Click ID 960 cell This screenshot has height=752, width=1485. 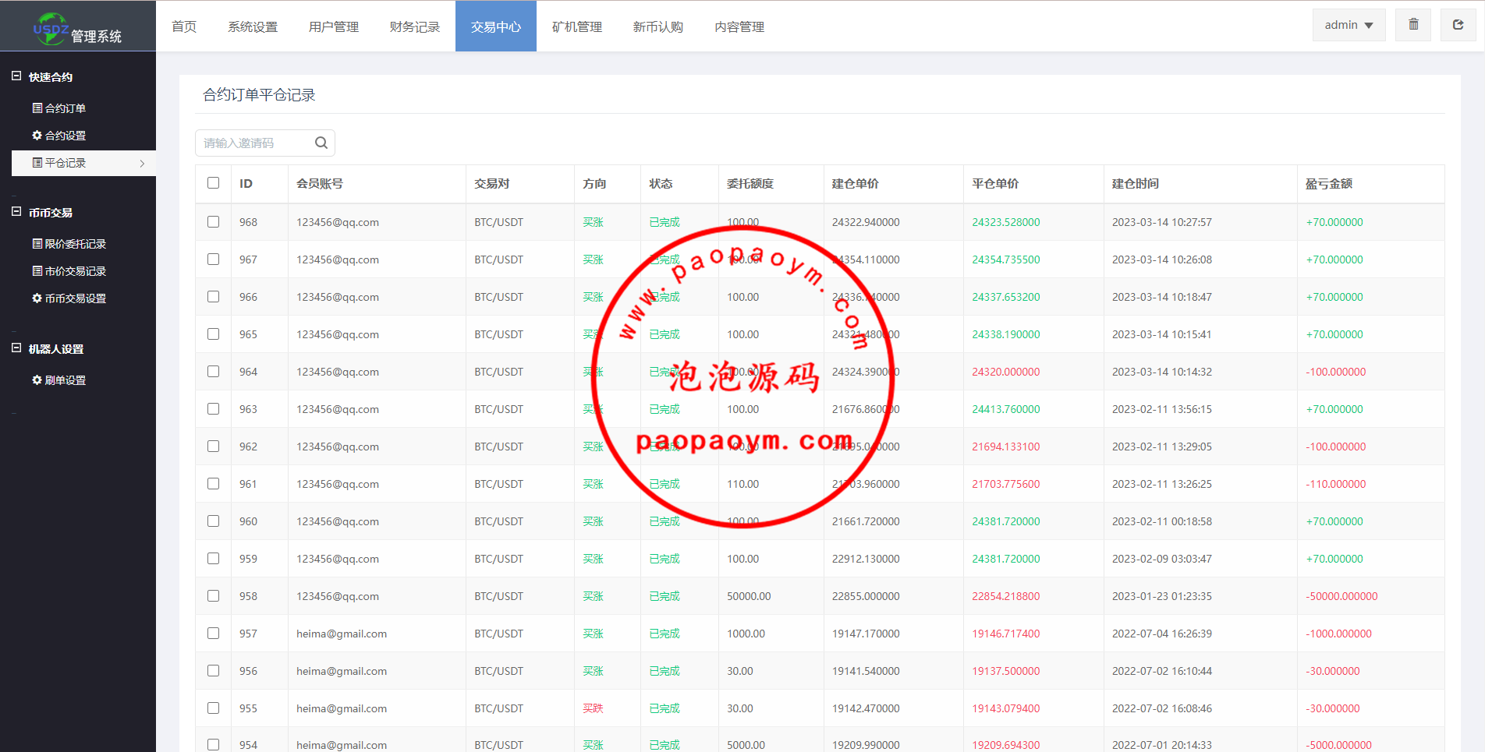248,521
